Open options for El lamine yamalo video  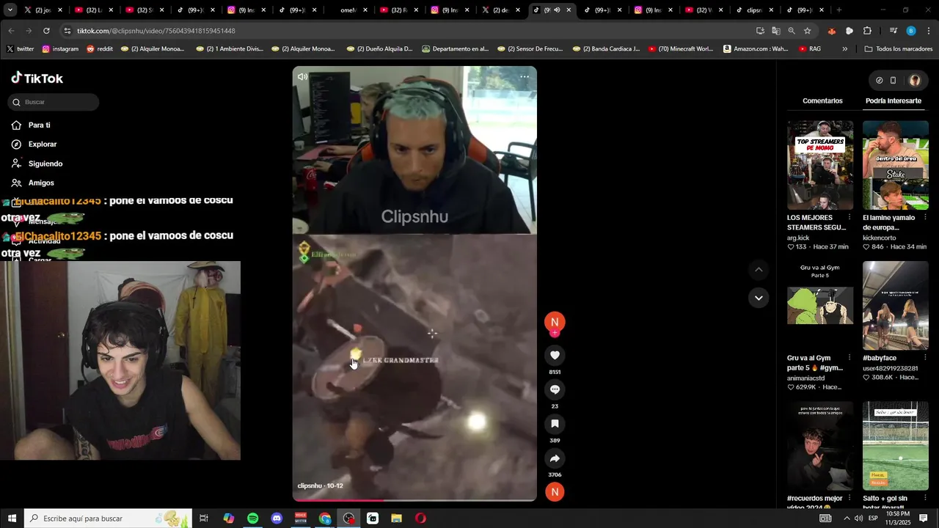924,218
